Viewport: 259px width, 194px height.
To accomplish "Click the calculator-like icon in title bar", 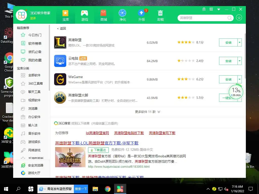I will (x=204, y=9).
